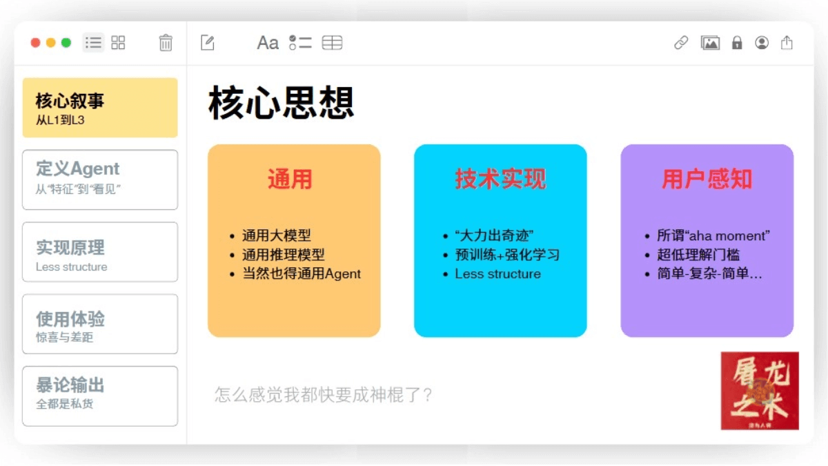Switch to the 定义Agent section
Image resolution: width=828 pixels, height=466 pixels.
[99, 179]
